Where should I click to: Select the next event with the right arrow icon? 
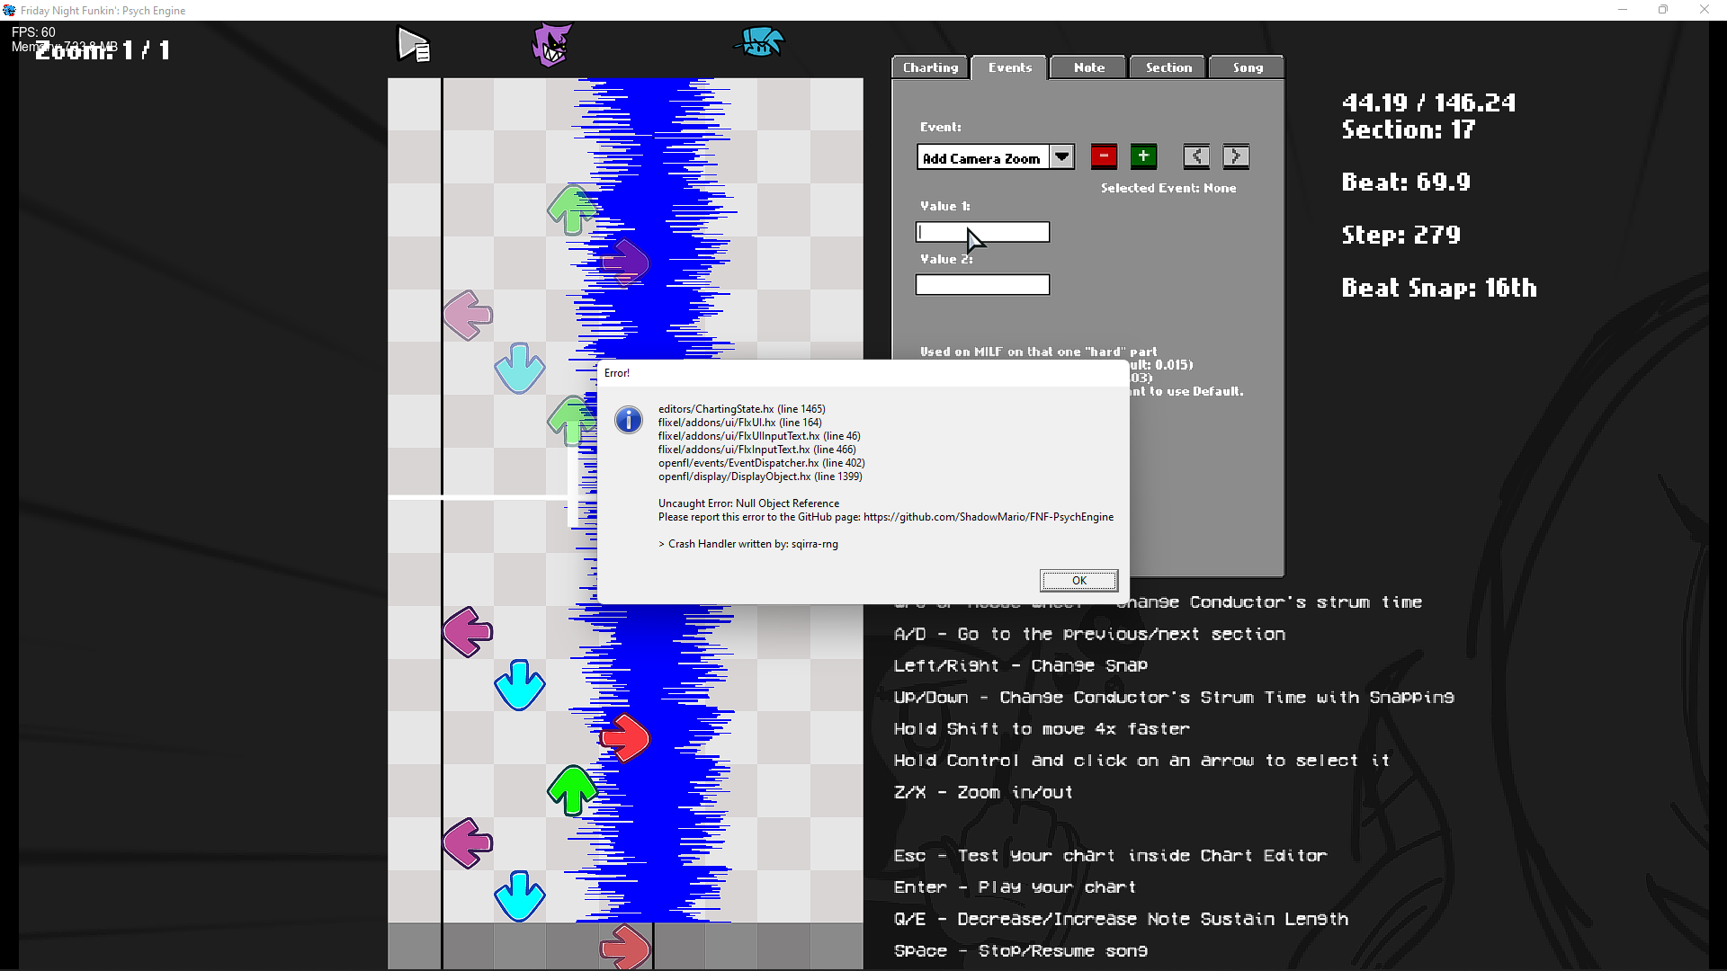pos(1235,156)
